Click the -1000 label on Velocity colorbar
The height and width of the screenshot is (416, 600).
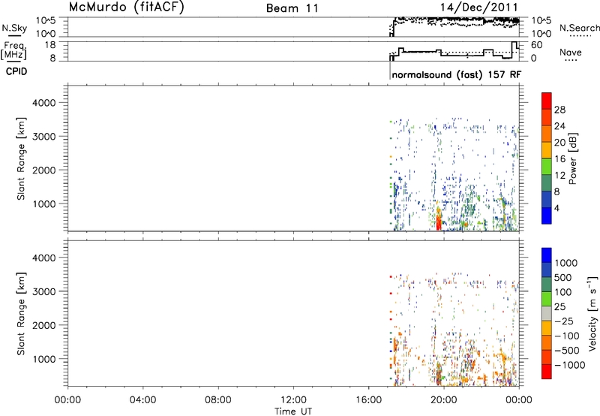click(570, 365)
